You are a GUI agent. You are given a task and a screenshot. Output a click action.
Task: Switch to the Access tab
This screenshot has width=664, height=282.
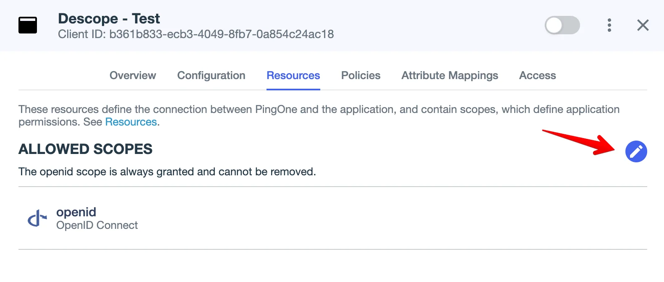pos(537,75)
